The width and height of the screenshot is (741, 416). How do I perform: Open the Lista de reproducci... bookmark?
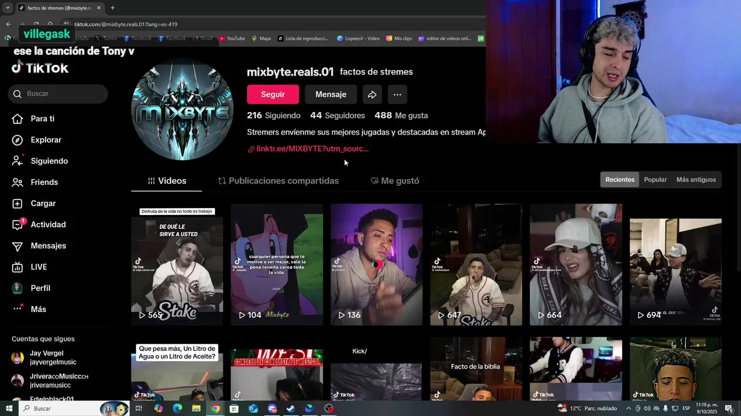(x=303, y=39)
